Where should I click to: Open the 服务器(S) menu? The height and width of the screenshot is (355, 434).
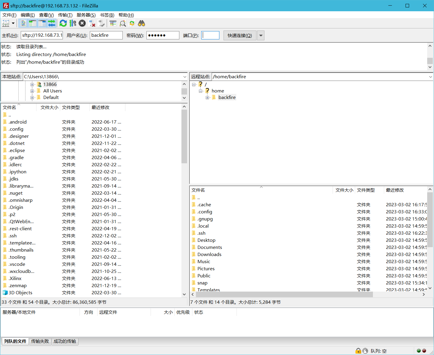86,15
